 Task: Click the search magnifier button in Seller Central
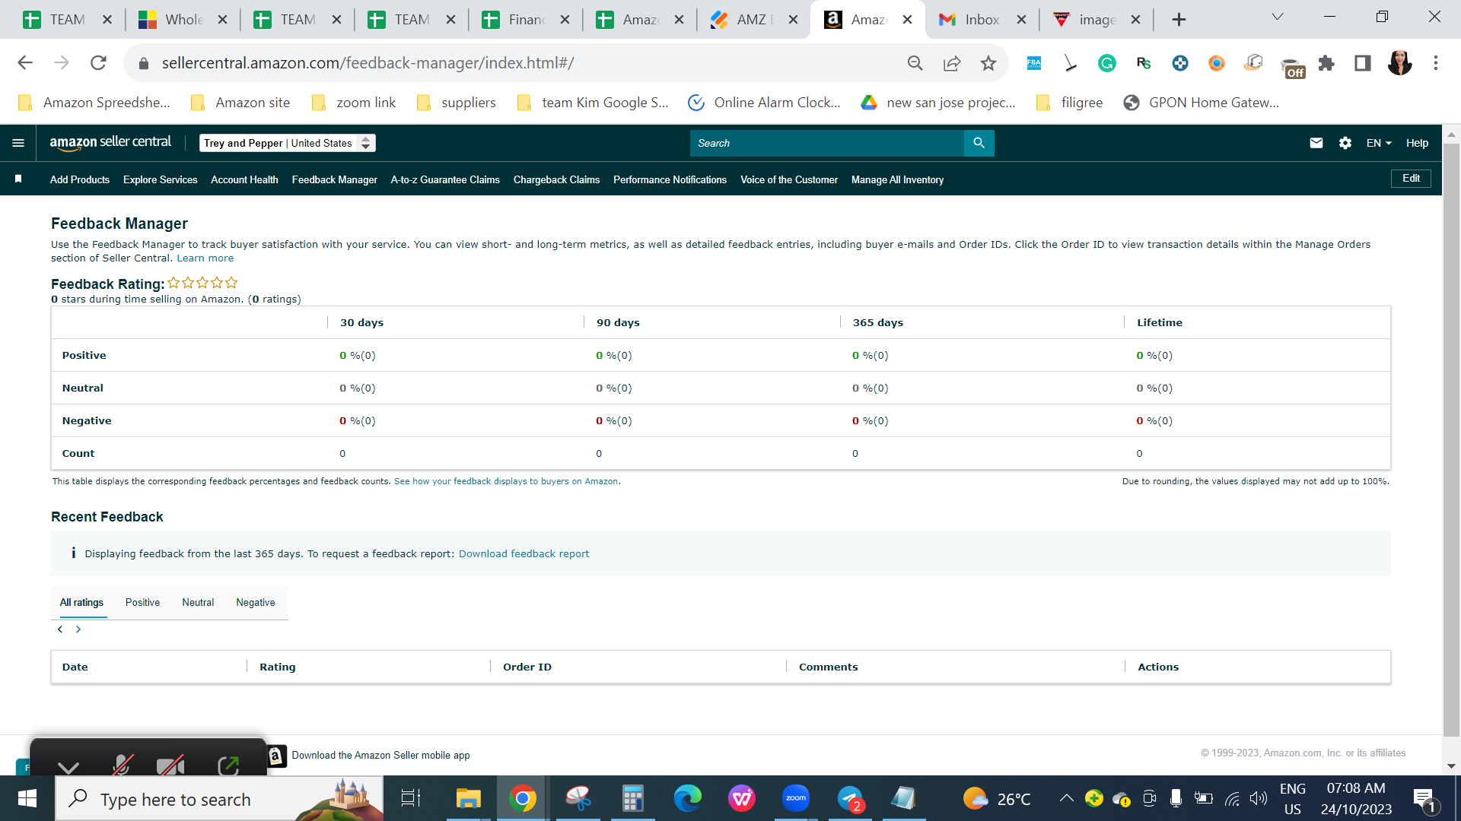979,143
